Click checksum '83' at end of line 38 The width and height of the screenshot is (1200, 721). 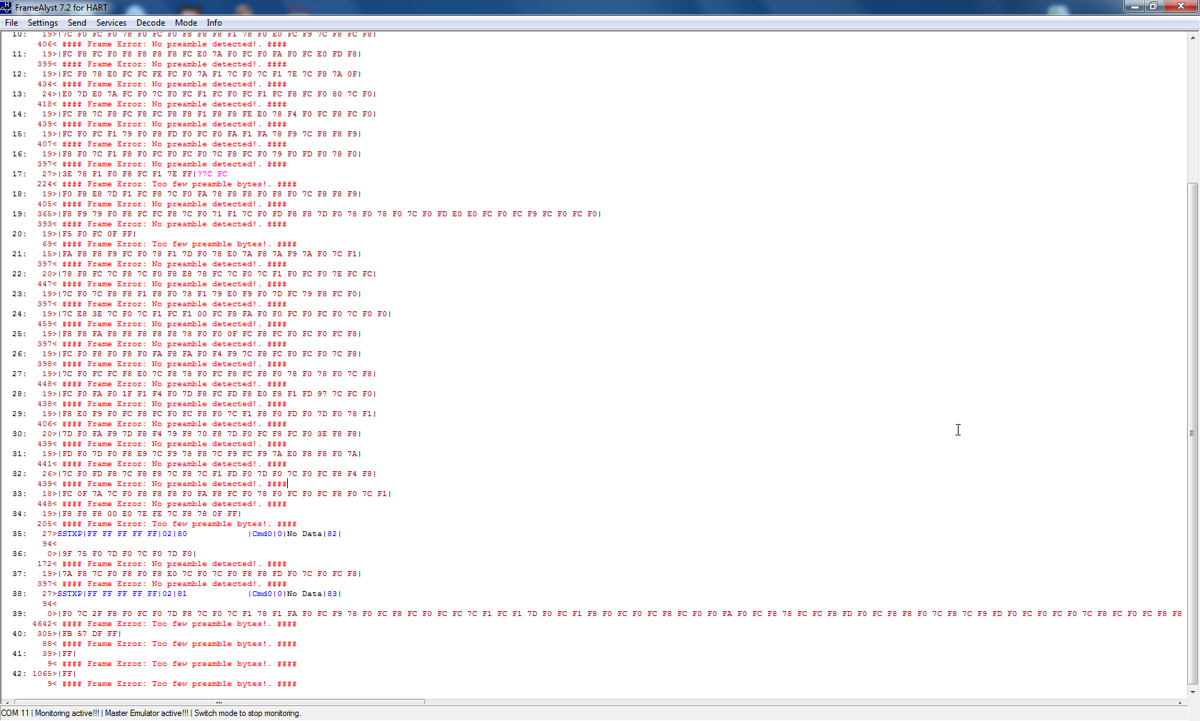pos(332,594)
